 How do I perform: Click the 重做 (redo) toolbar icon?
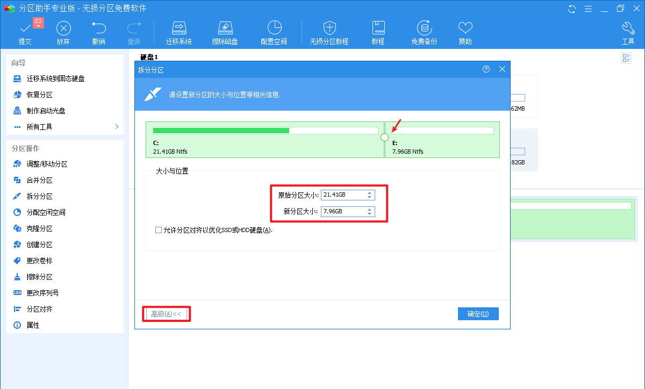[134, 33]
